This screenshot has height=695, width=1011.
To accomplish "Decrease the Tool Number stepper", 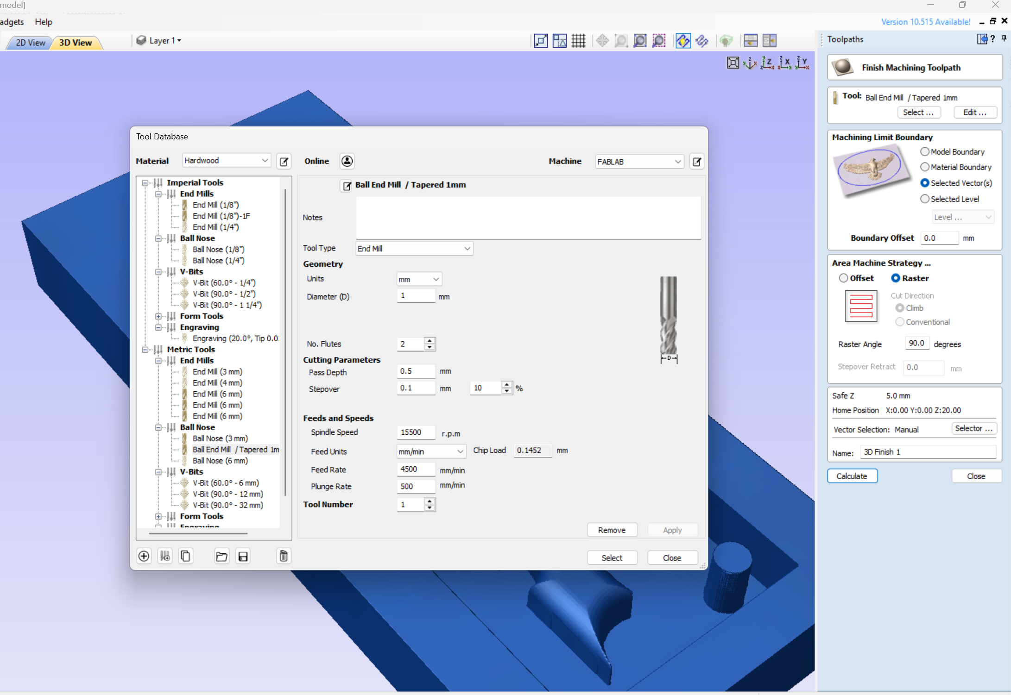I will pyautogui.click(x=430, y=508).
